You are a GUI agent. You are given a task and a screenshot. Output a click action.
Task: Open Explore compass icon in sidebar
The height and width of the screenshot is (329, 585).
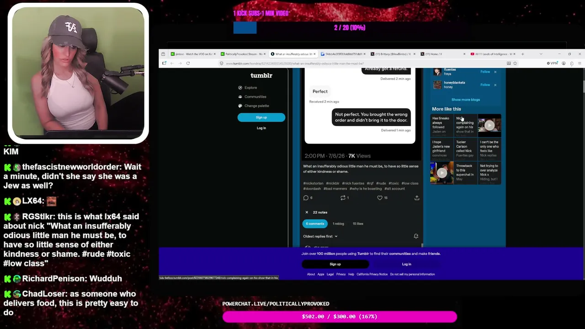240,88
